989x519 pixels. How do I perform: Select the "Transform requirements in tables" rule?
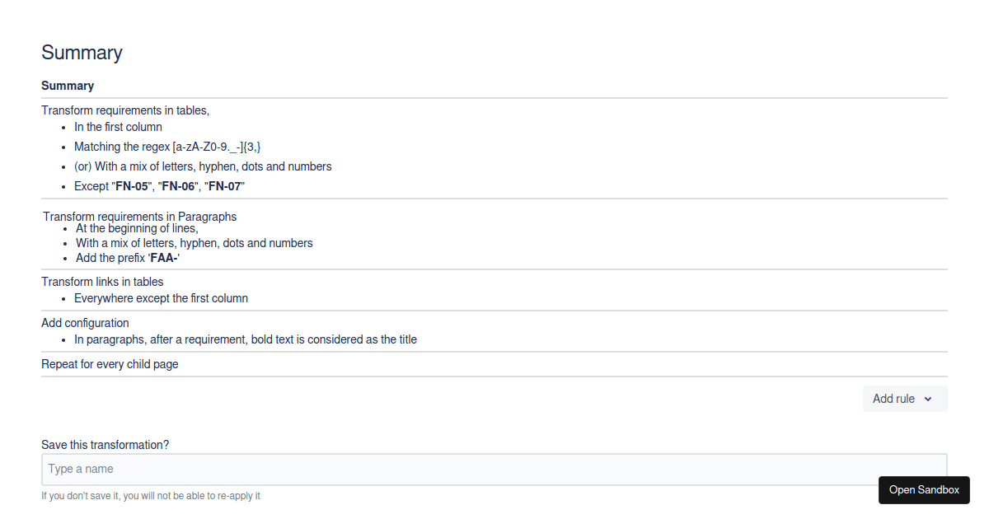125,110
